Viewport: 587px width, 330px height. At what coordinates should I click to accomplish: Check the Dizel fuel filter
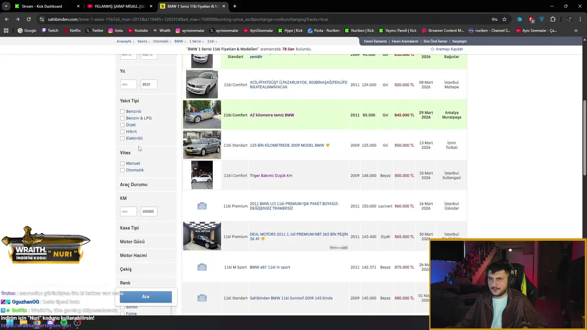pyautogui.click(x=122, y=125)
